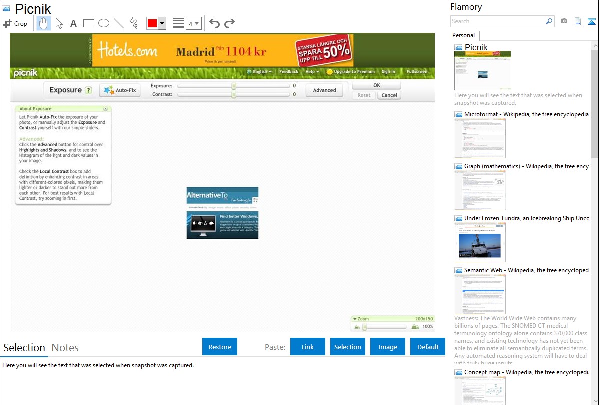
Task: Open the Help dropdown menu
Action: (x=312, y=72)
